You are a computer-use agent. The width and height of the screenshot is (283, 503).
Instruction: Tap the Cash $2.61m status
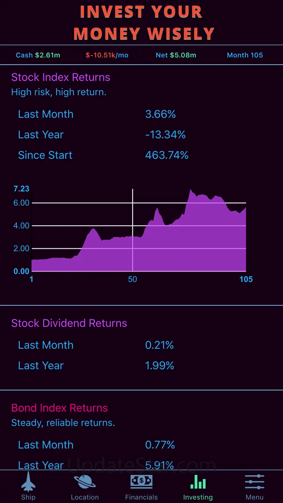tap(38, 55)
